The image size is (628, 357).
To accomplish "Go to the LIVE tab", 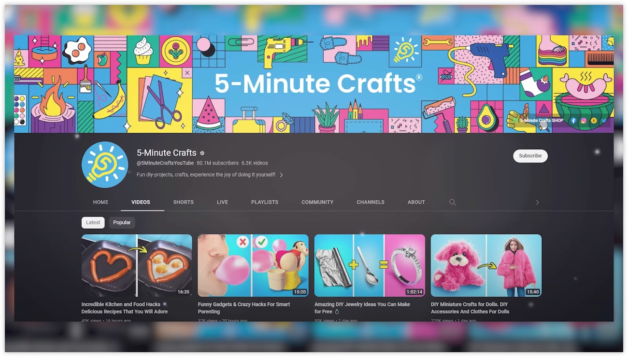I will (x=223, y=202).
